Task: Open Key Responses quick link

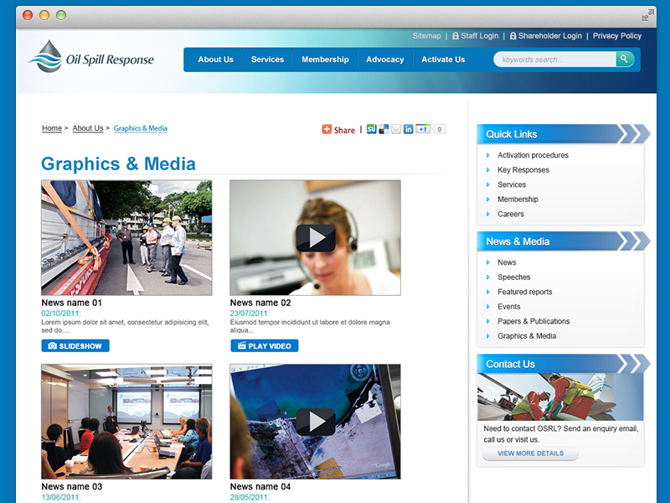Action: [x=523, y=170]
